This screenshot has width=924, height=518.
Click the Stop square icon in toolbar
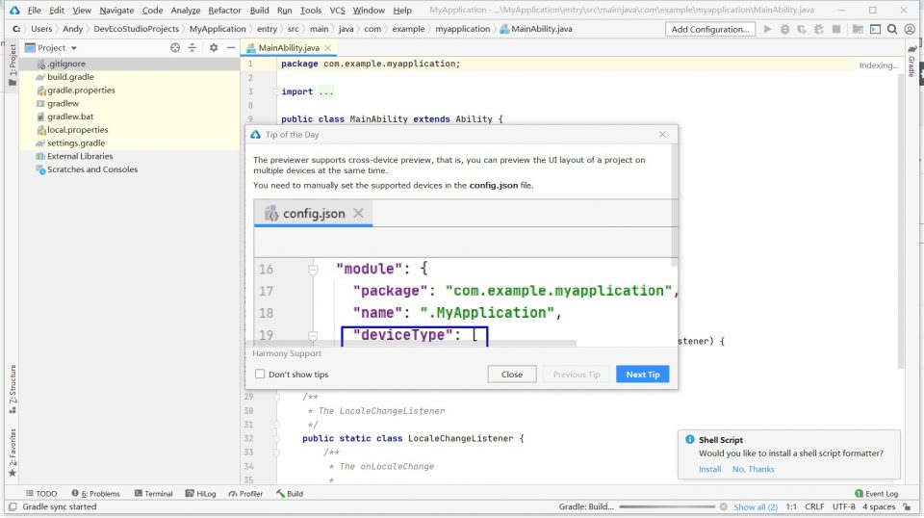coord(836,29)
